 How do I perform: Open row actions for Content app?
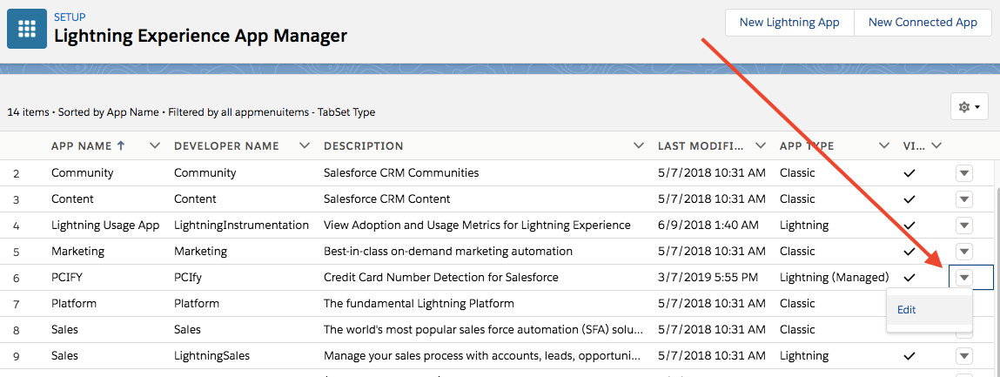click(x=963, y=199)
